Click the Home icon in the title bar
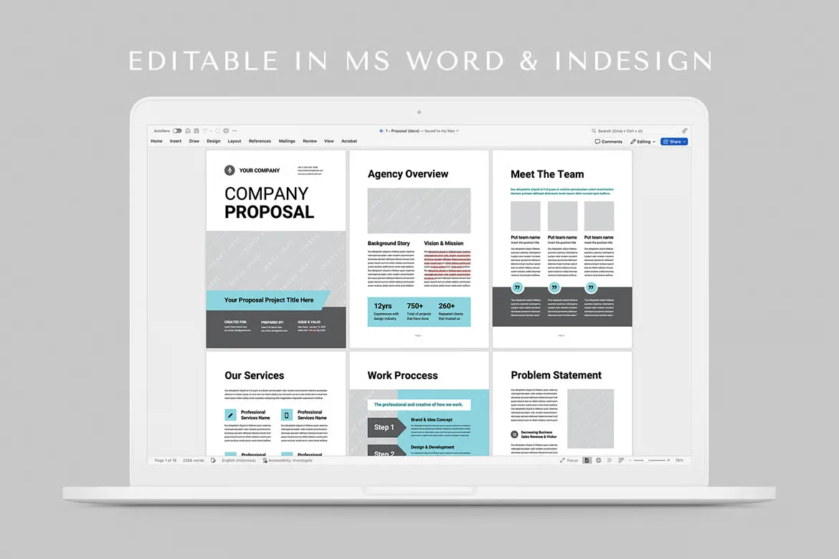The width and height of the screenshot is (839, 559). pyautogui.click(x=188, y=130)
